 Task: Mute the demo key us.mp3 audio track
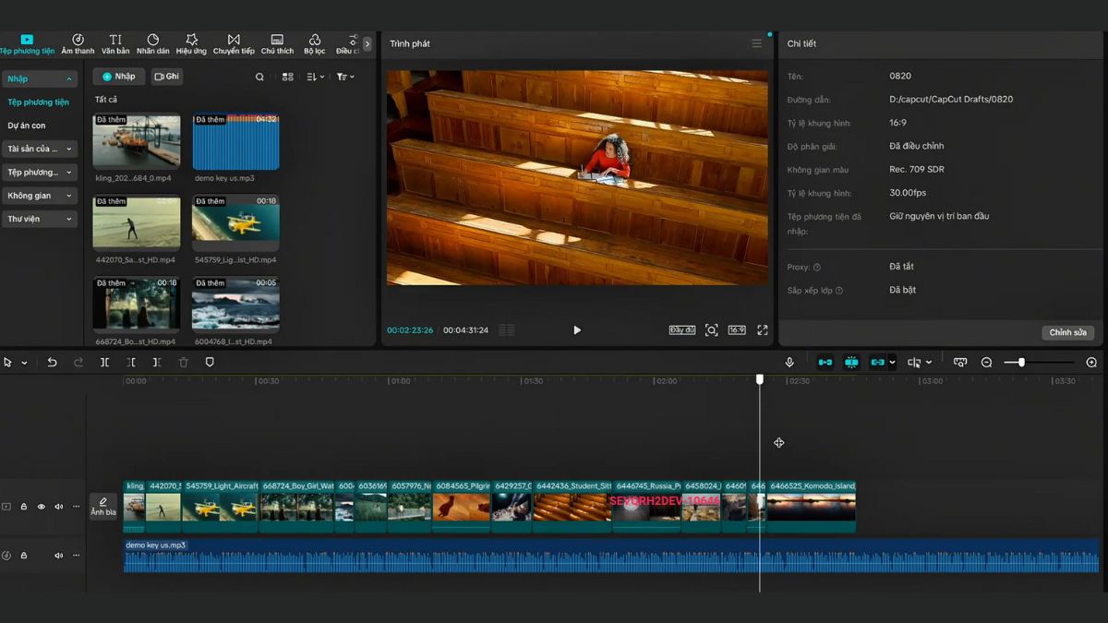coord(58,555)
